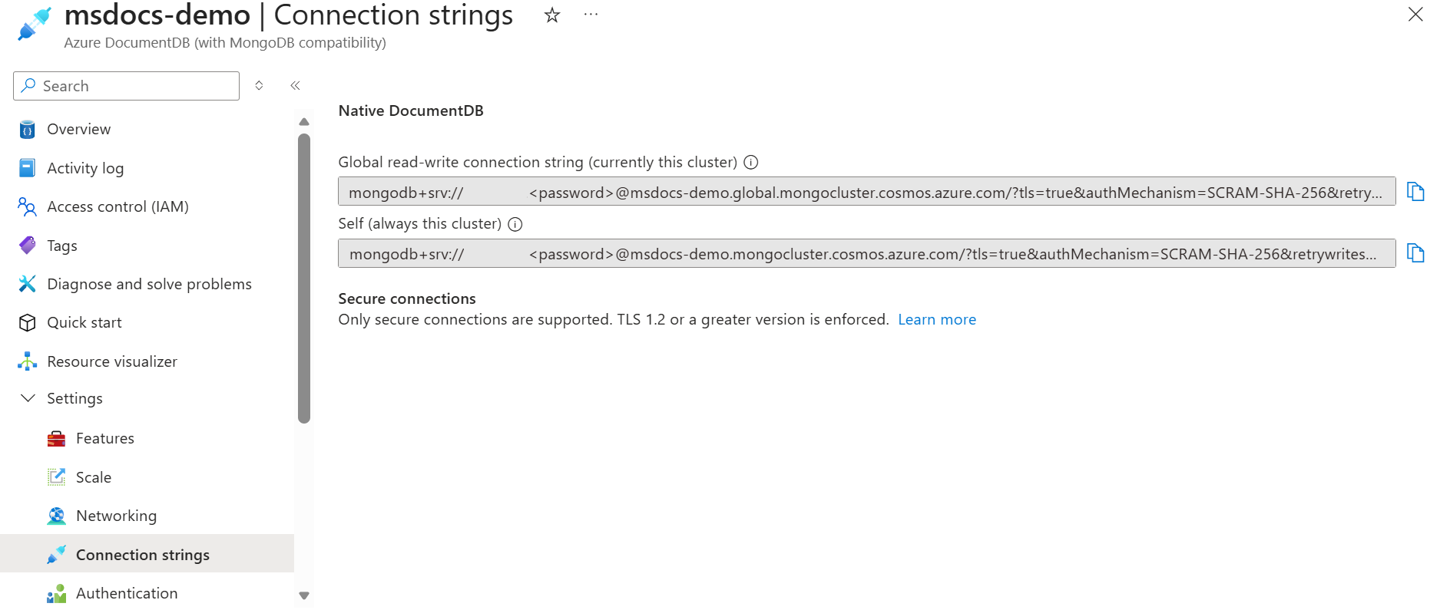Copy the global read-write connection string
Image resolution: width=1440 pixels, height=610 pixels.
coord(1415,191)
